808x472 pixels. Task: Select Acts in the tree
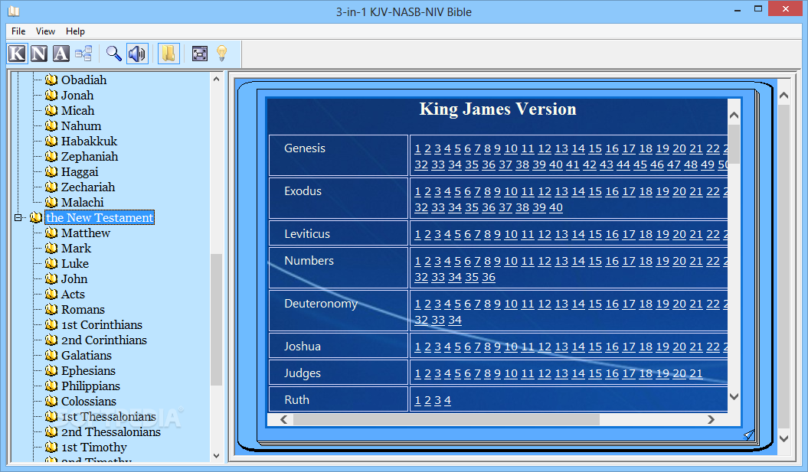click(x=74, y=294)
